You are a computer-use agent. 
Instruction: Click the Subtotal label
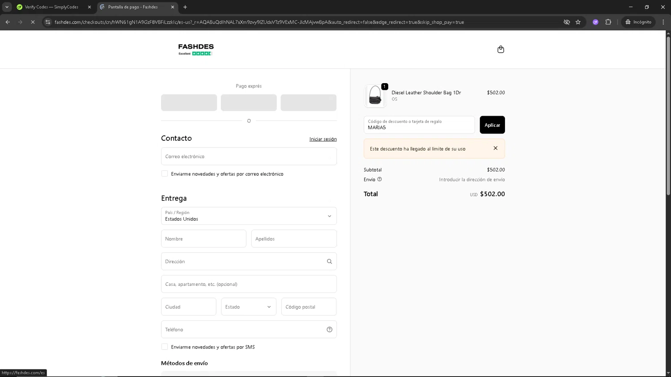(x=373, y=170)
